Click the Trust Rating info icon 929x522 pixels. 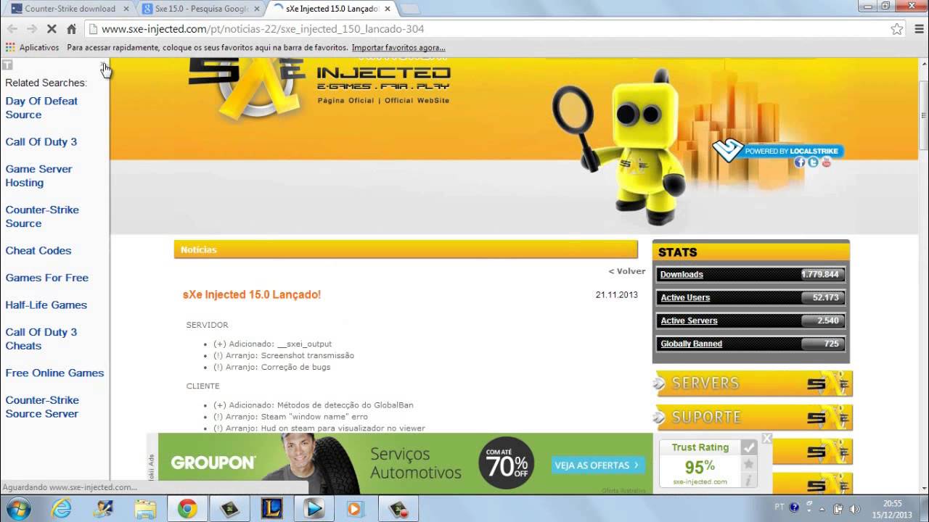(x=748, y=480)
